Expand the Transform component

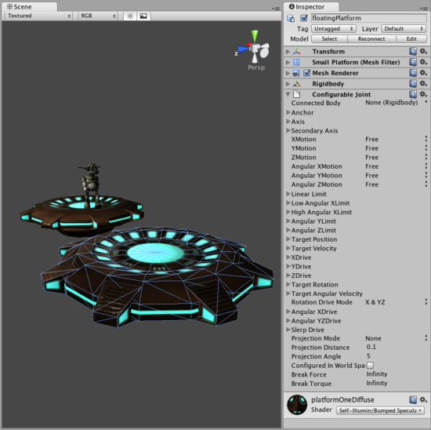288,52
